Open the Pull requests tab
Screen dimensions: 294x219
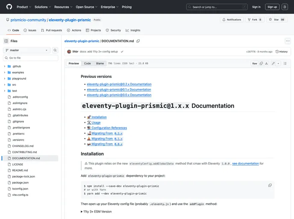click(x=52, y=30)
